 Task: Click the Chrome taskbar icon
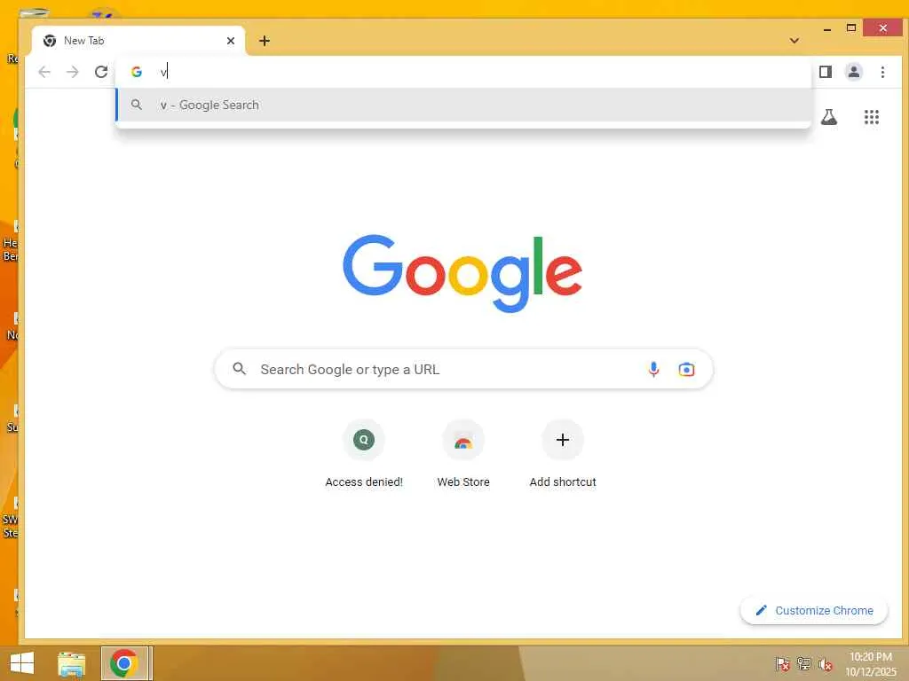click(124, 663)
